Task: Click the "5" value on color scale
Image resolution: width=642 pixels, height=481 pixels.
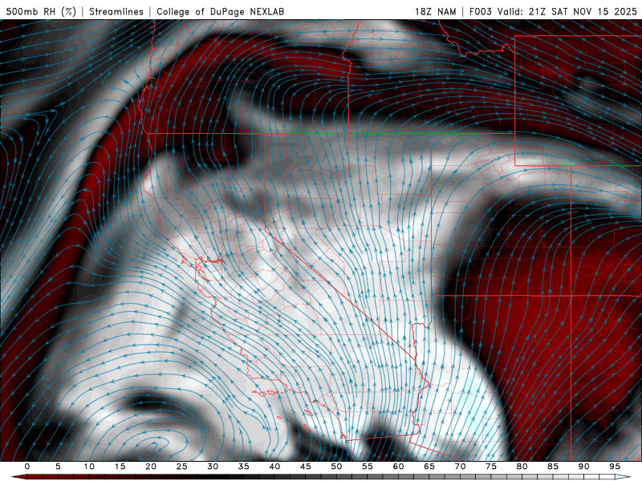Action: point(58,467)
